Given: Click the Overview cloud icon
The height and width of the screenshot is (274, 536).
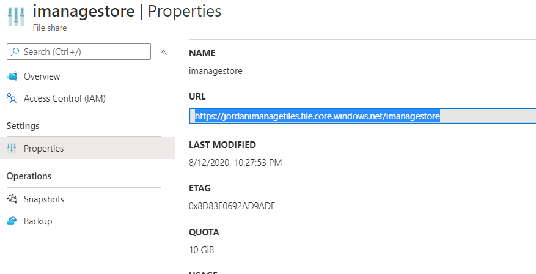Looking at the screenshot, I should tap(12, 76).
